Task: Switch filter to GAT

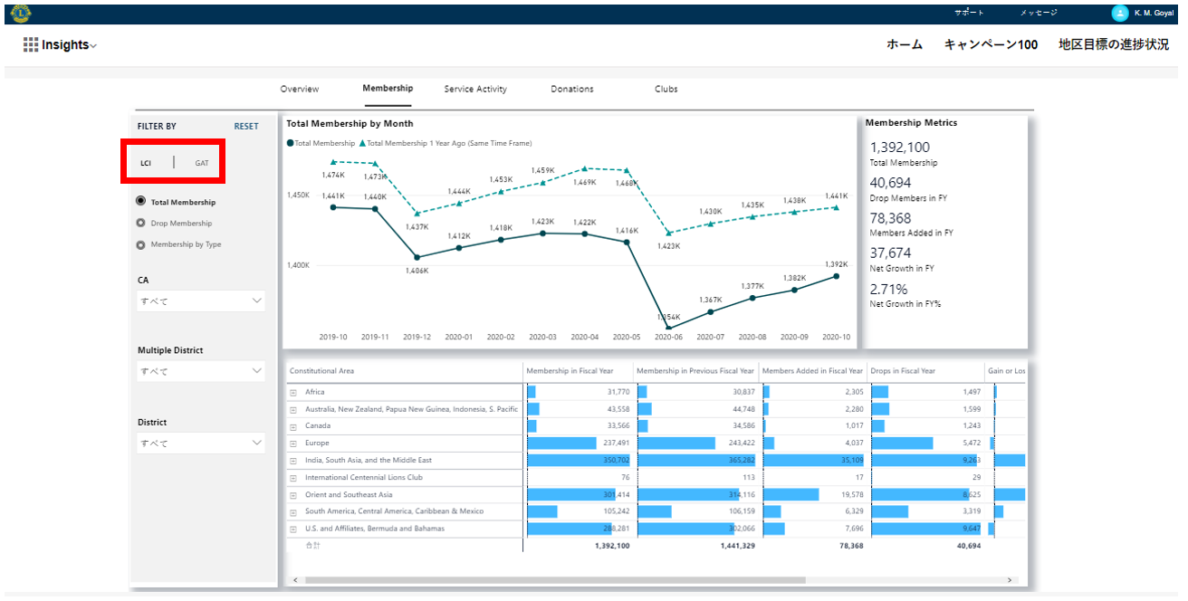Action: [x=202, y=163]
